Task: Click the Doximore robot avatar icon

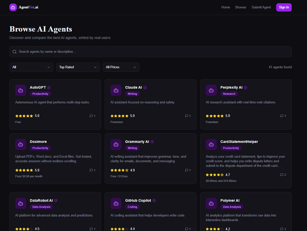Action: click(21, 145)
